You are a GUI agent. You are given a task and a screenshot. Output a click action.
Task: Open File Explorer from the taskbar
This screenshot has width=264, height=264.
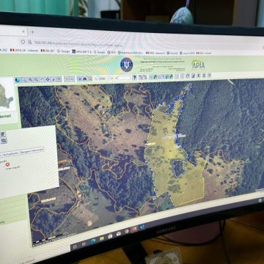102,238
